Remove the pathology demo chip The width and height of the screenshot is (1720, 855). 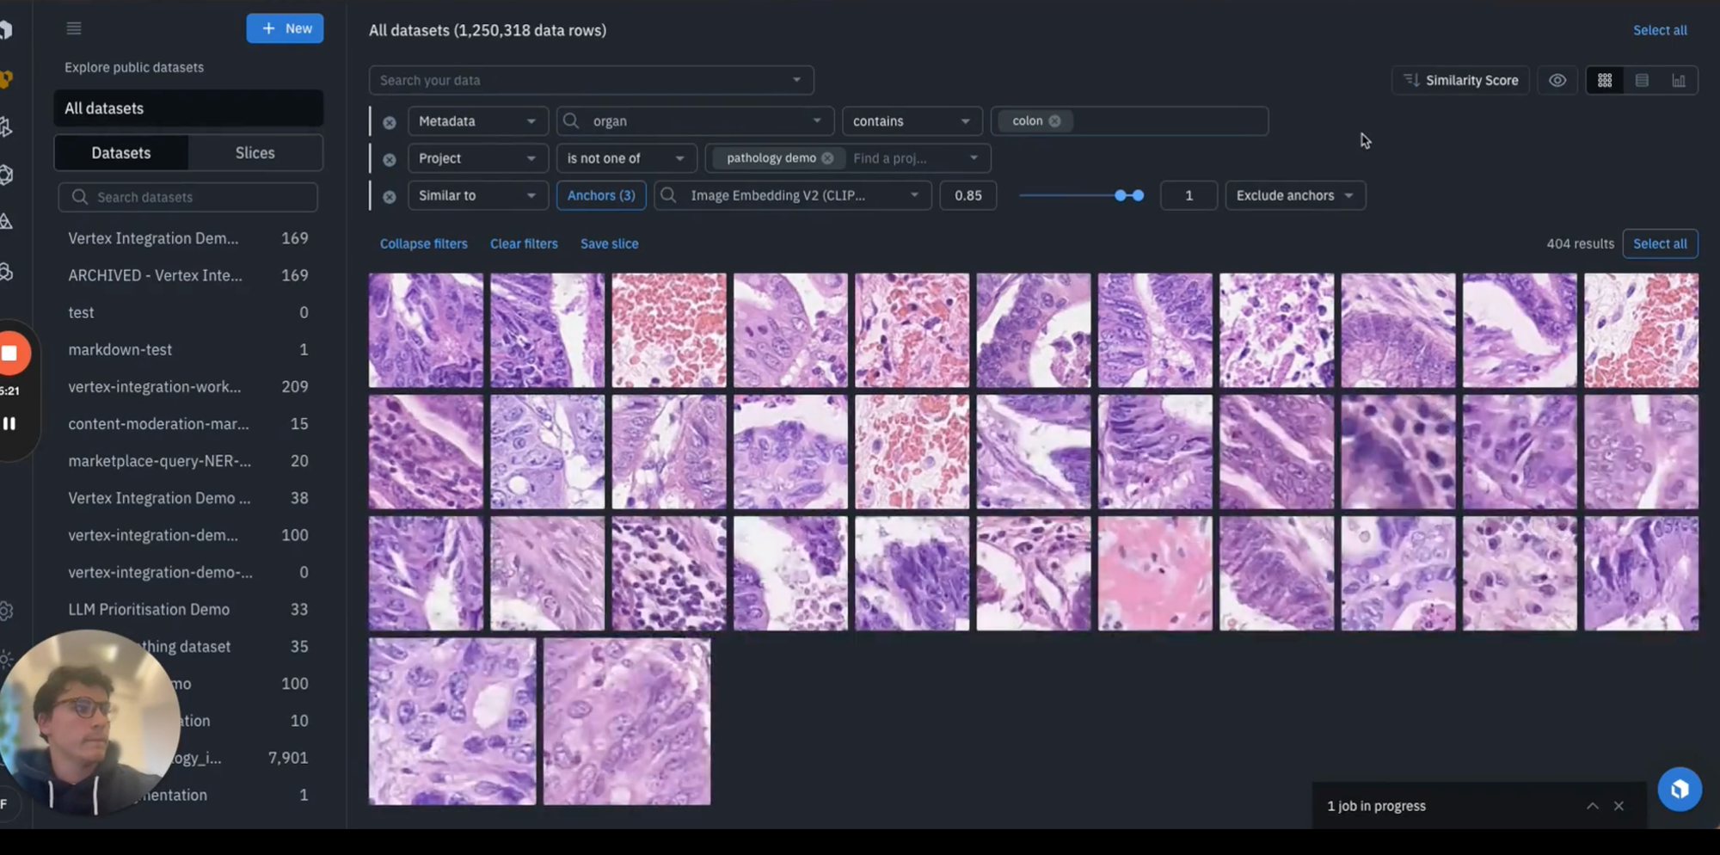827,158
